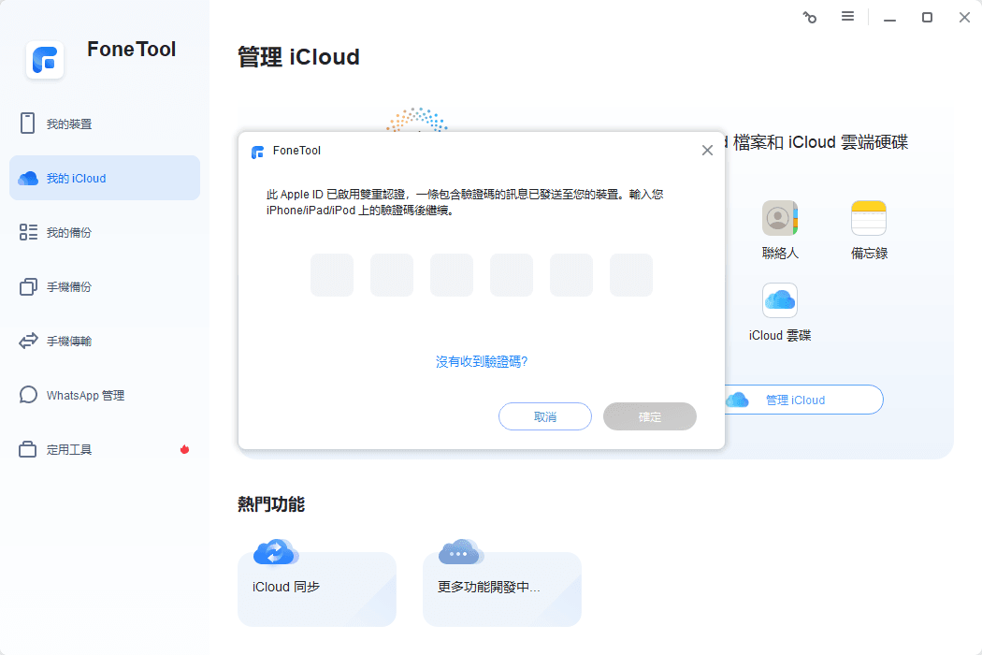The width and height of the screenshot is (982, 655).
Task: Go to the Phone Backup section
Action: click(x=68, y=286)
